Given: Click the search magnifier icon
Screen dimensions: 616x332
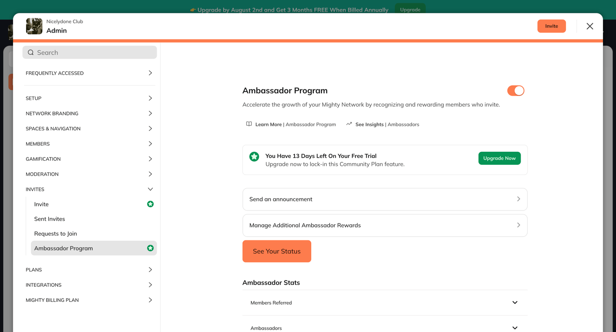Looking at the screenshot, I should click(x=31, y=53).
